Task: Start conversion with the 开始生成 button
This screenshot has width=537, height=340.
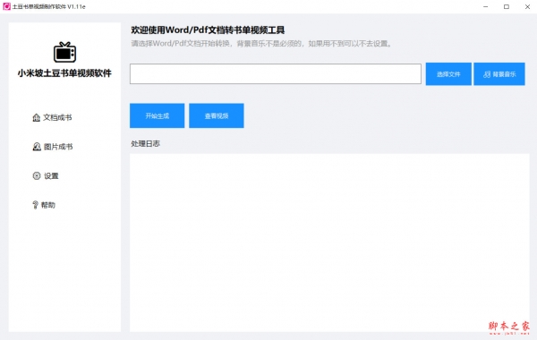Action: [157, 115]
